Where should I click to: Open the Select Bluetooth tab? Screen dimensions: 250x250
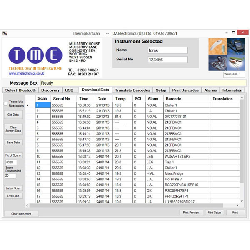pyautogui.click(x=21, y=90)
